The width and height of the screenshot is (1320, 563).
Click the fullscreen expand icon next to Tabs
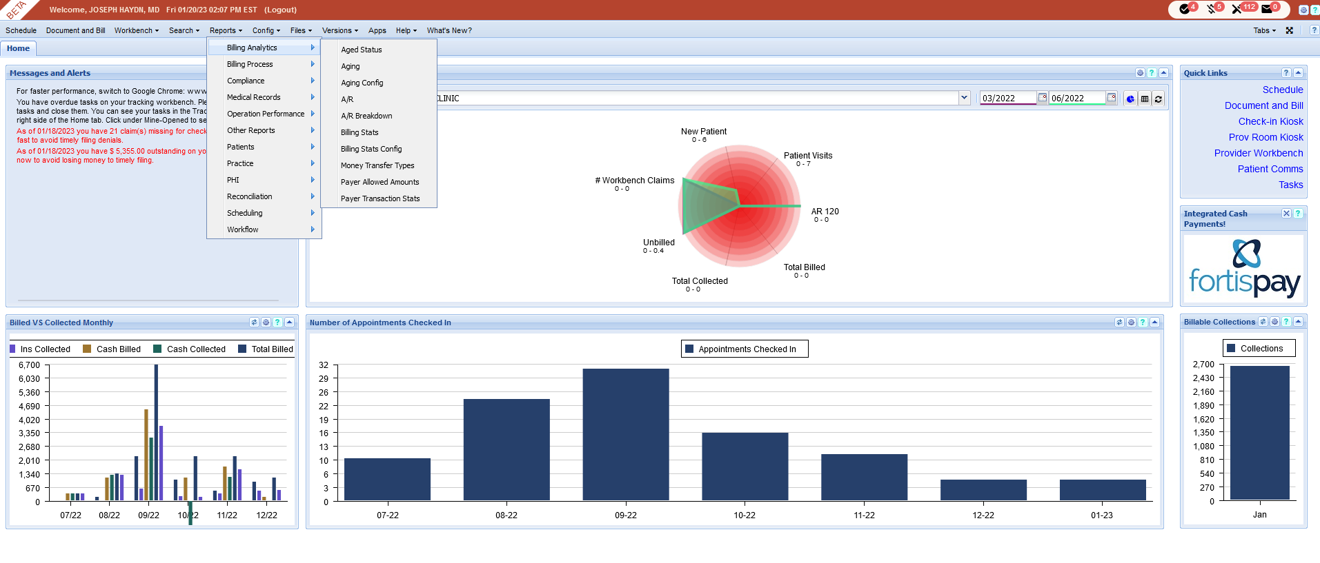click(1289, 30)
